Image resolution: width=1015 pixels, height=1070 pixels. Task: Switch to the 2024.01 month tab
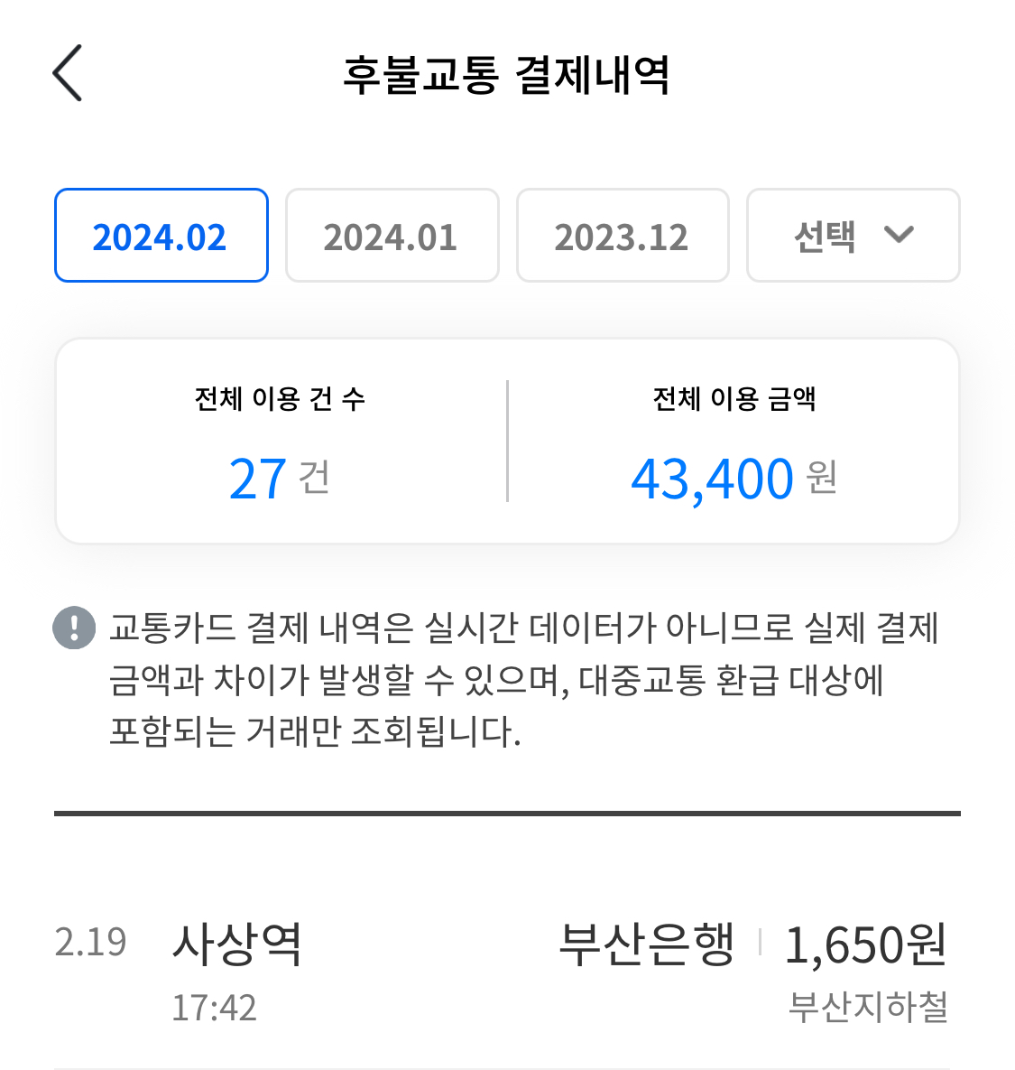click(x=392, y=237)
